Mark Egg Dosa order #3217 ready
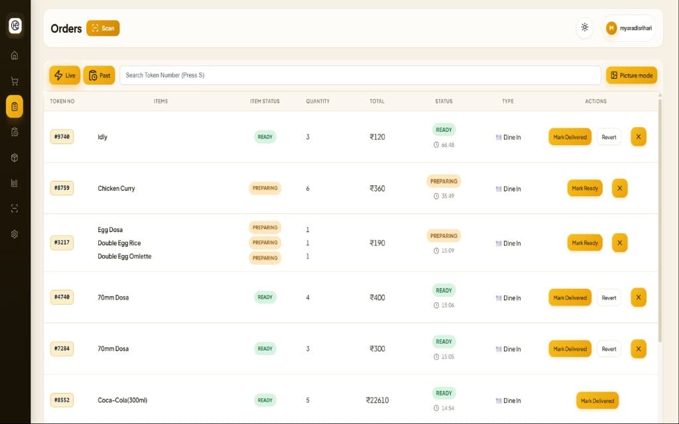 (585, 242)
